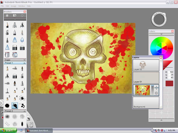
Task: Open Layer 03 blend mode control
Action: tap(156, 88)
